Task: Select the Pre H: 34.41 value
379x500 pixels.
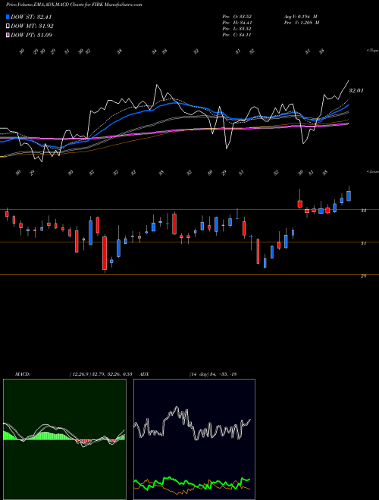Action: click(x=236, y=23)
